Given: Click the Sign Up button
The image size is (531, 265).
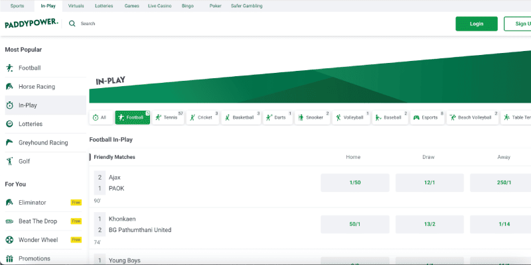Looking at the screenshot, I should (518, 24).
